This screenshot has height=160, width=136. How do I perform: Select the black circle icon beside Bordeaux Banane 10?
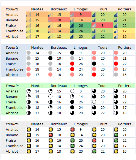(51, 58)
